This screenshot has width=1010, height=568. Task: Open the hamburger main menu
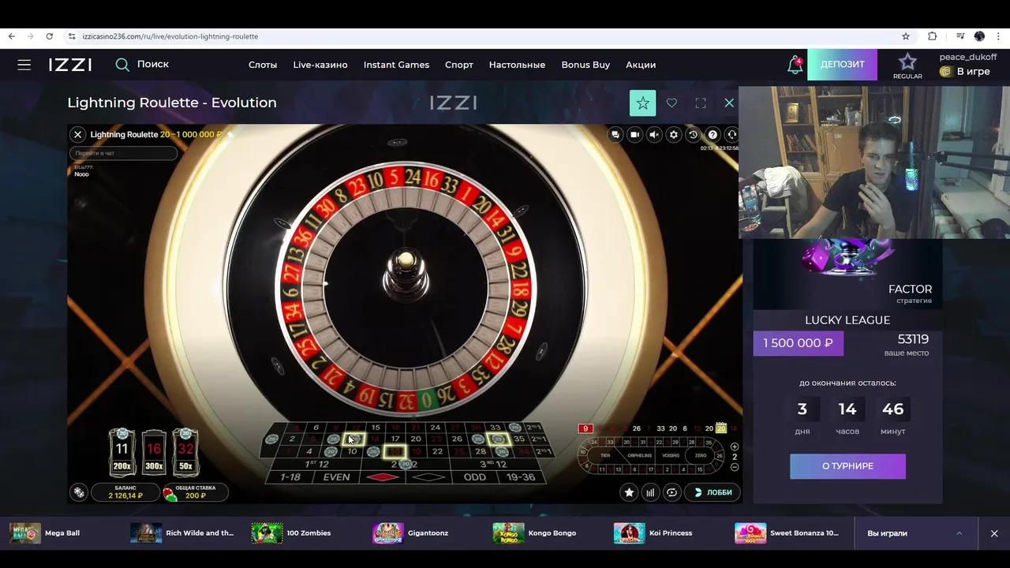[x=24, y=65]
